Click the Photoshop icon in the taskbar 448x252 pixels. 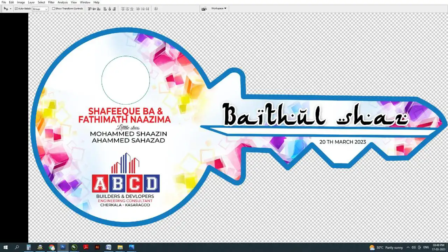(x=63, y=247)
